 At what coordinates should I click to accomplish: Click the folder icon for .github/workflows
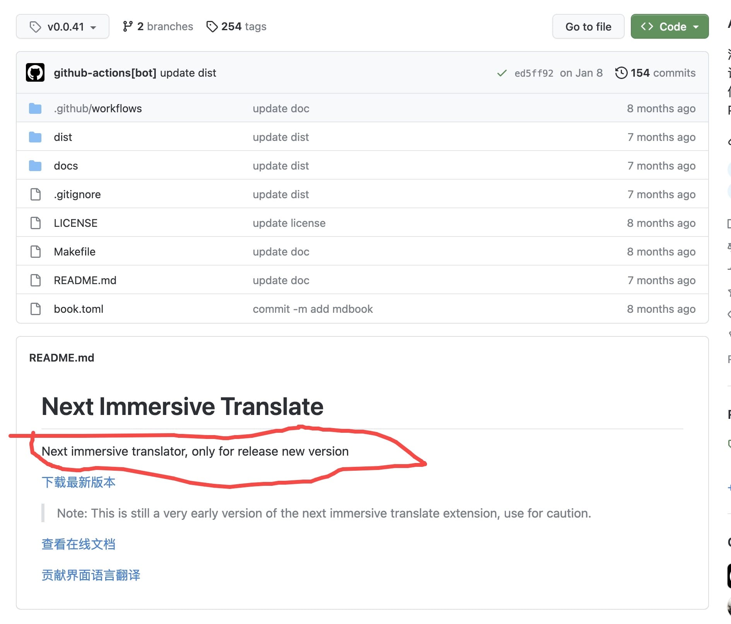click(x=35, y=108)
